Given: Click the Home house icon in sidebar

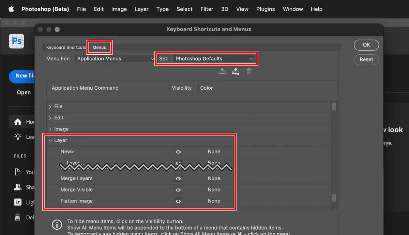Looking at the screenshot, I should [x=18, y=122].
